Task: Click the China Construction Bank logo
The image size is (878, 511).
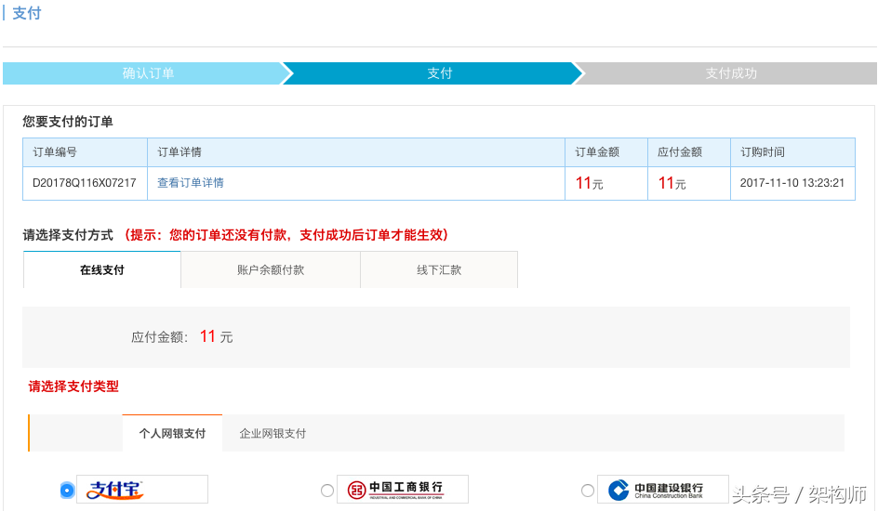Action: 663,490
